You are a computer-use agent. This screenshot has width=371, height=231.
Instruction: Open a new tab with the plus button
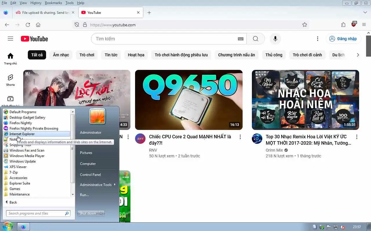coord(149,13)
